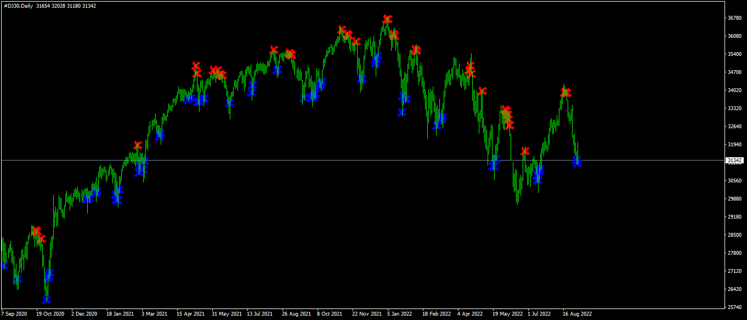Image resolution: width=747 pixels, height=320 pixels.
Task: Select the blue marker at the far left chart edge
Action: click(x=5, y=265)
